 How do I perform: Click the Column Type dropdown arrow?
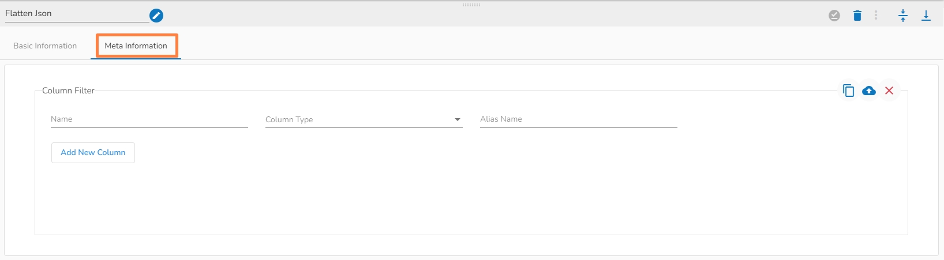tap(458, 119)
